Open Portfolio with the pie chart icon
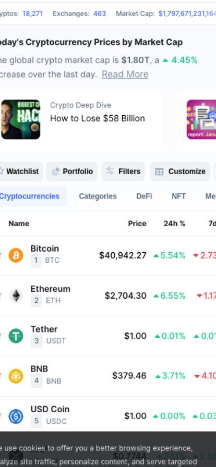The width and height of the screenshot is (216, 467). tap(71, 171)
